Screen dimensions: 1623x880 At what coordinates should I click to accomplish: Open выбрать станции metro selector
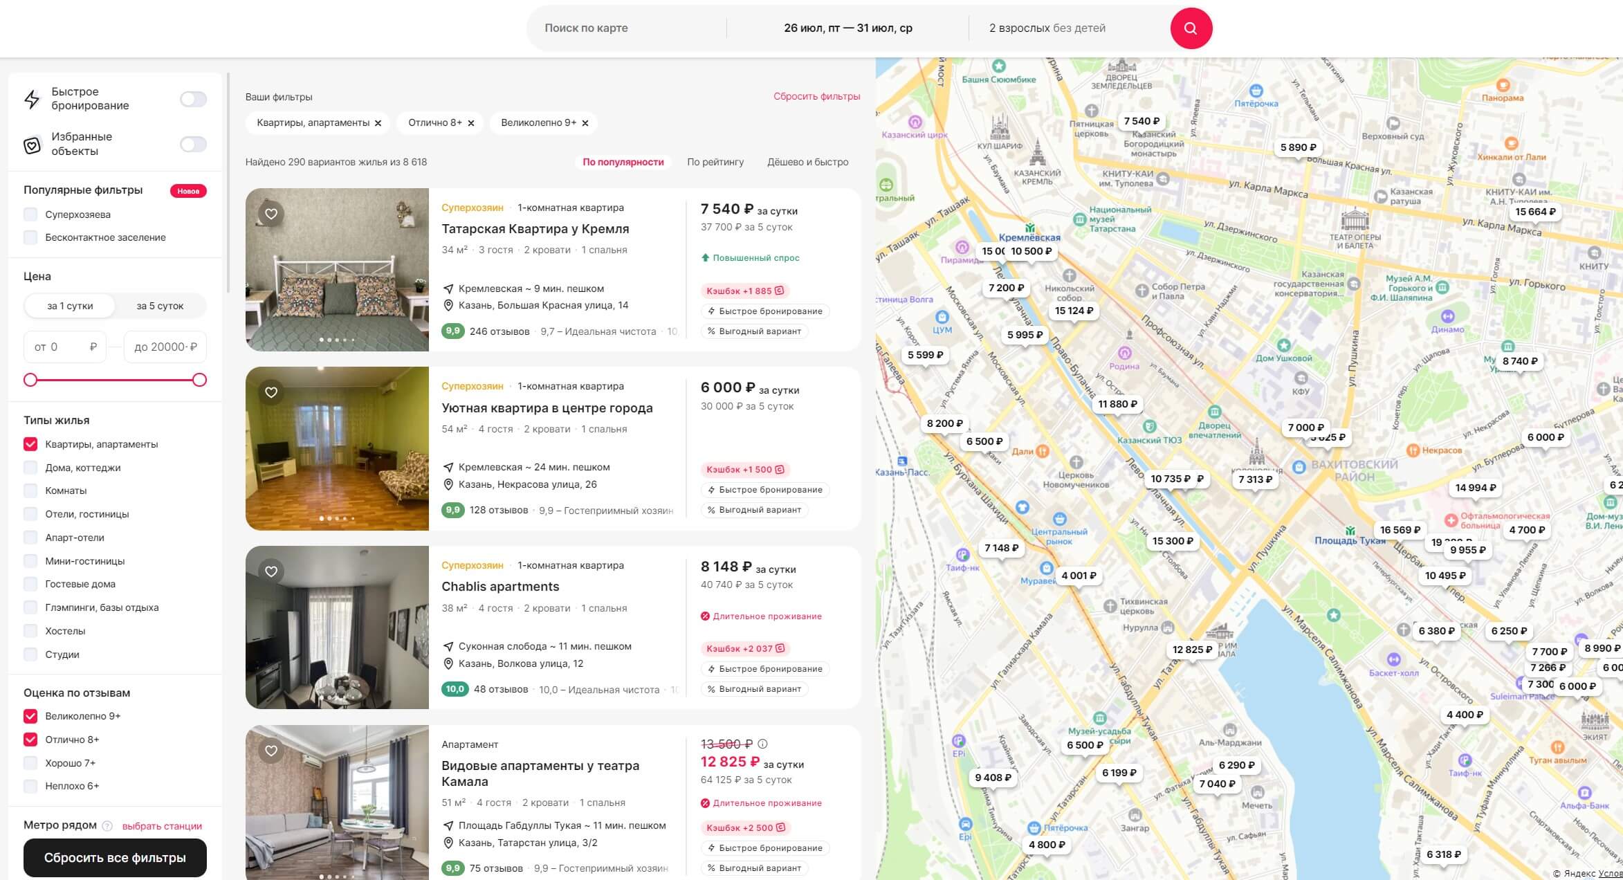coord(162,826)
